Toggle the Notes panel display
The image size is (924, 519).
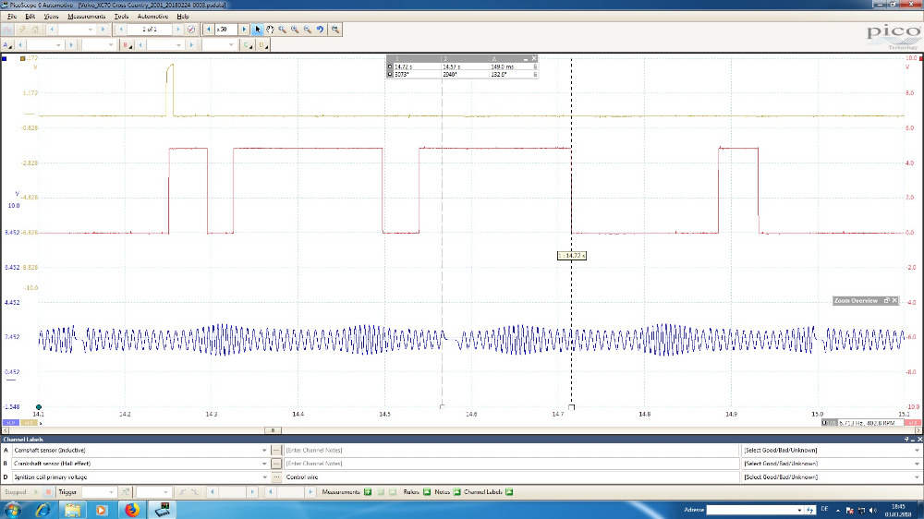coord(456,492)
